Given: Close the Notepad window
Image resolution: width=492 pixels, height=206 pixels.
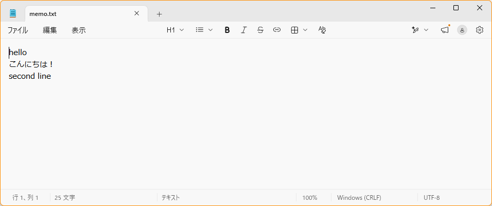Looking at the screenshot, I should tap(480, 8).
